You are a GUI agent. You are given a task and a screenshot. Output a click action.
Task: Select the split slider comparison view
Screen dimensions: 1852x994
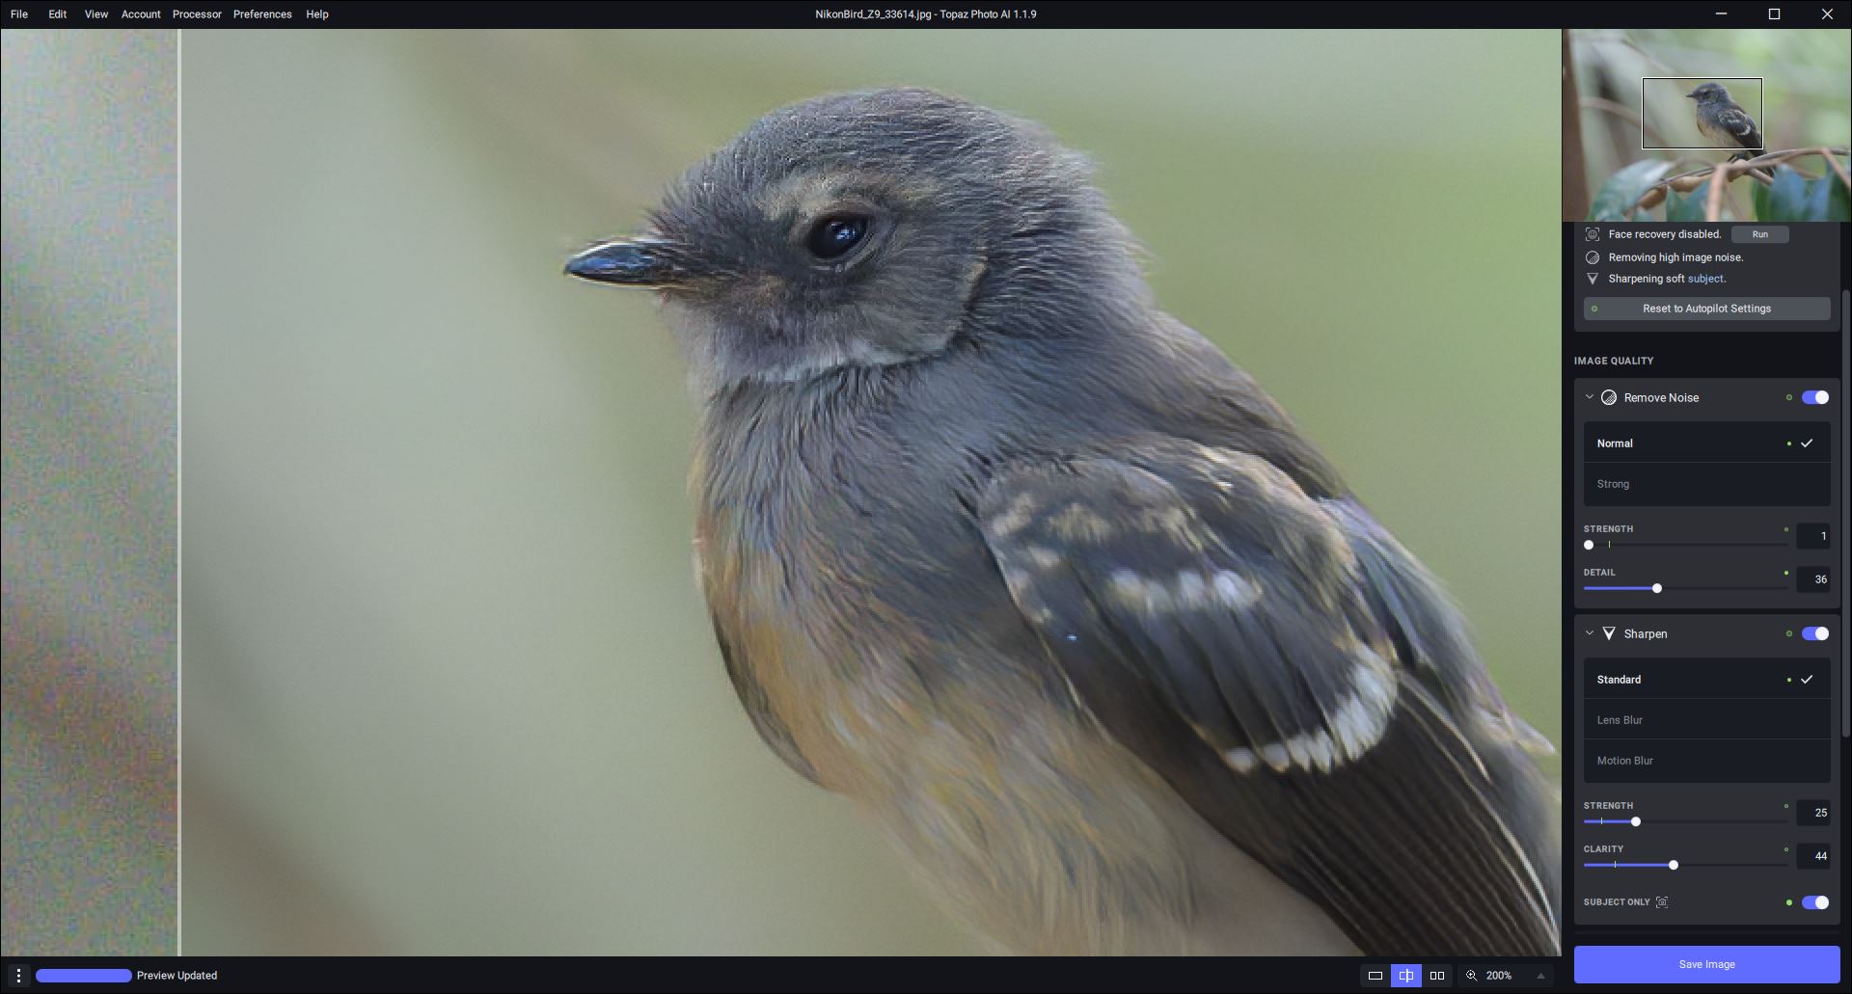point(1406,976)
